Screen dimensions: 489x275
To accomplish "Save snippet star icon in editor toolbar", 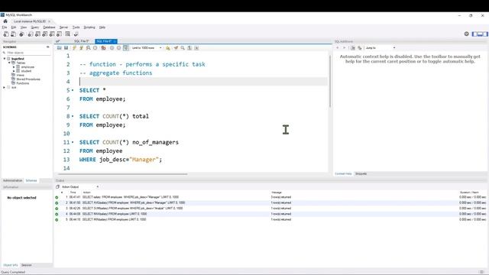I will (x=168, y=47).
